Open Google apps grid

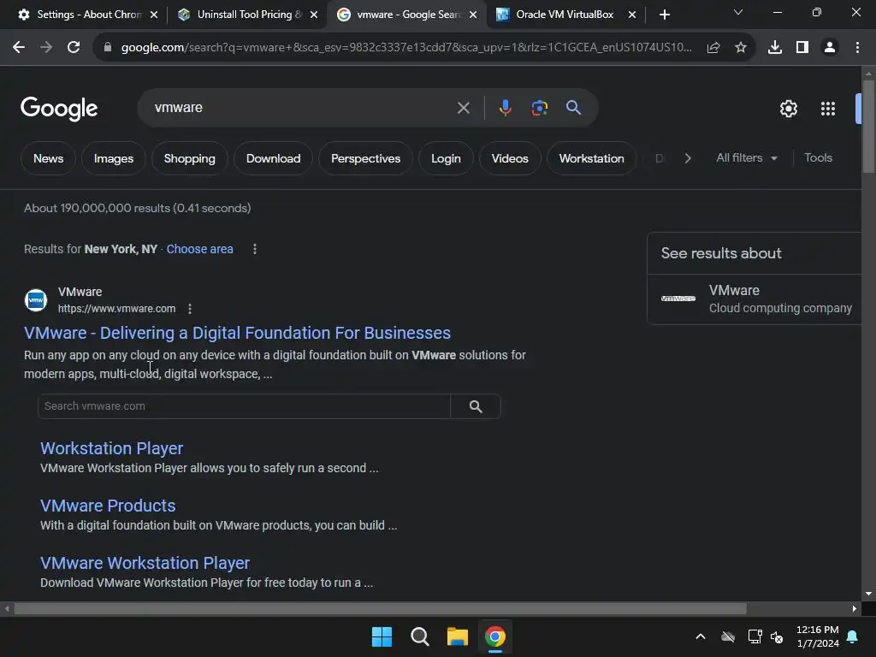click(x=828, y=109)
